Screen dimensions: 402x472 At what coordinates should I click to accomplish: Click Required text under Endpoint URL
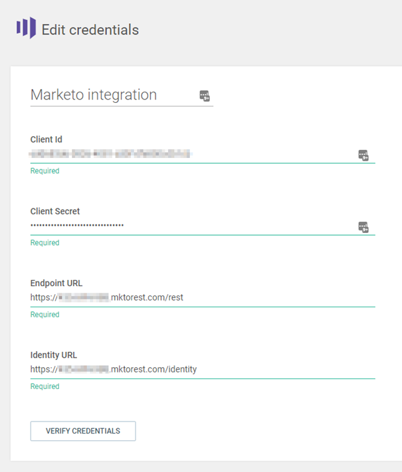click(45, 314)
